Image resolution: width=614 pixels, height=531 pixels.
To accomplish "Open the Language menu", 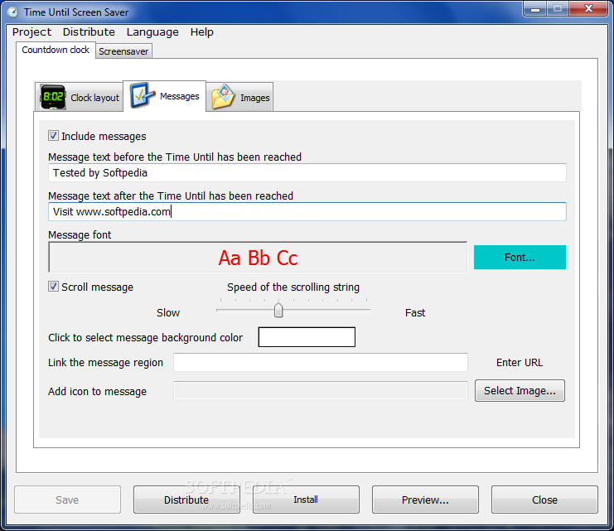I will point(152,32).
